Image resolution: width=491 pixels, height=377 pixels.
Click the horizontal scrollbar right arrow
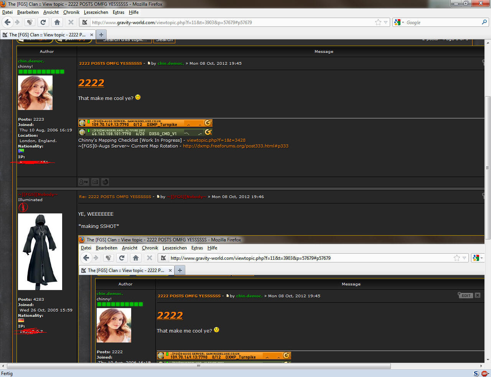click(481, 366)
